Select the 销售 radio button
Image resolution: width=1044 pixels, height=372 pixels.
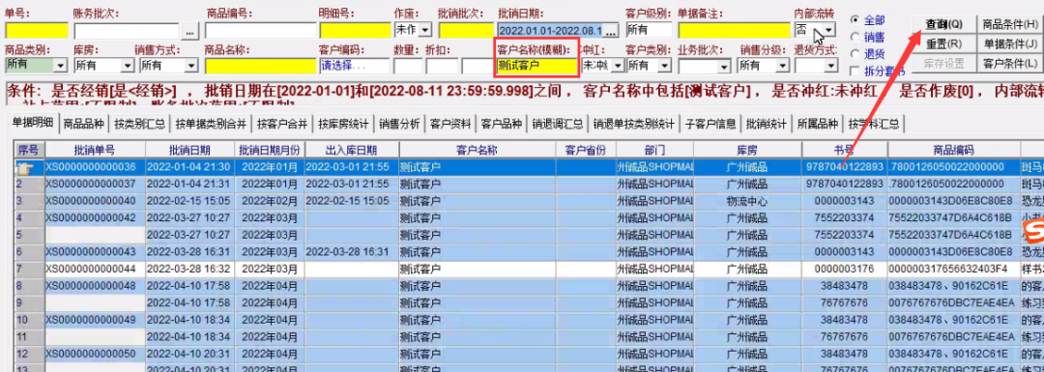855,38
